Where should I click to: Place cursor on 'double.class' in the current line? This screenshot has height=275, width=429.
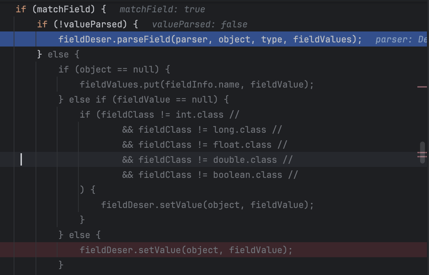tap(245, 160)
